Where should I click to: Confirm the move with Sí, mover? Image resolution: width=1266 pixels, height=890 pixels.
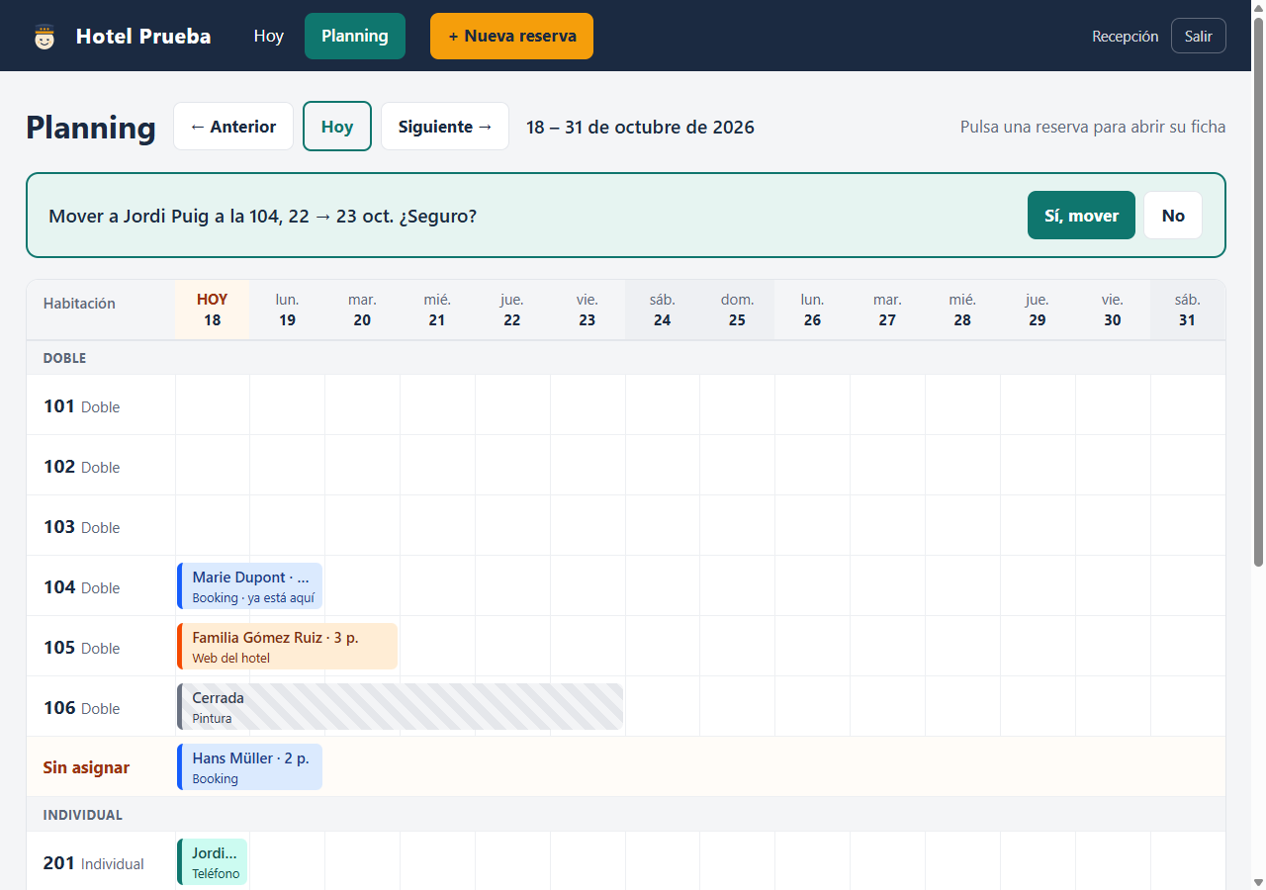click(x=1081, y=216)
